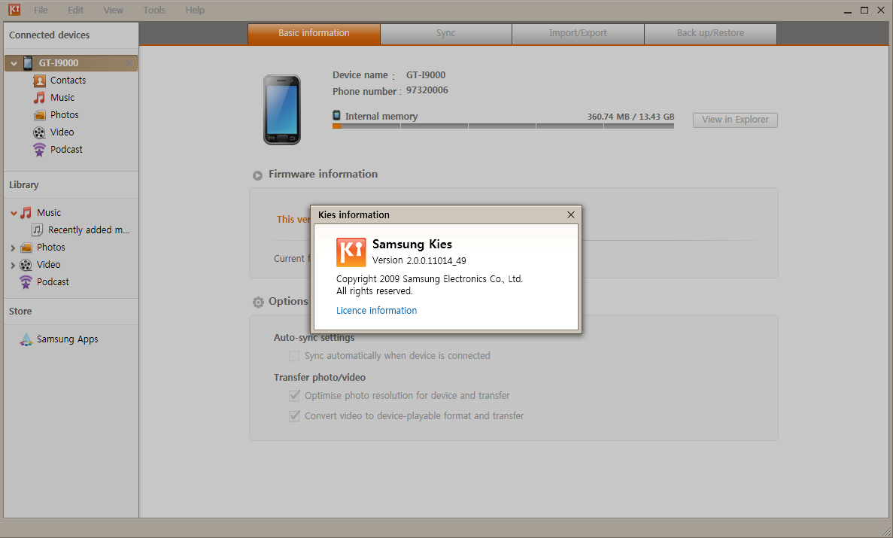Open the File menu
The height and width of the screenshot is (538, 893).
click(41, 11)
